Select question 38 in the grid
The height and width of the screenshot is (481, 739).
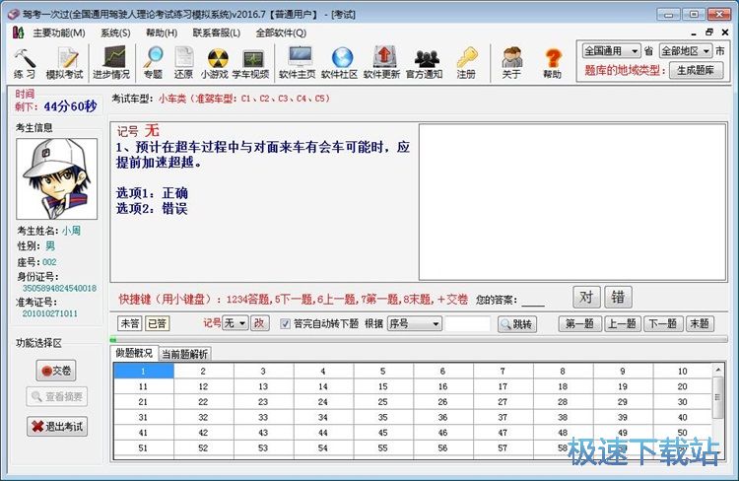tap(563, 417)
